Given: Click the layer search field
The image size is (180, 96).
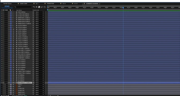Looking at the screenshot, I should click(22, 7).
